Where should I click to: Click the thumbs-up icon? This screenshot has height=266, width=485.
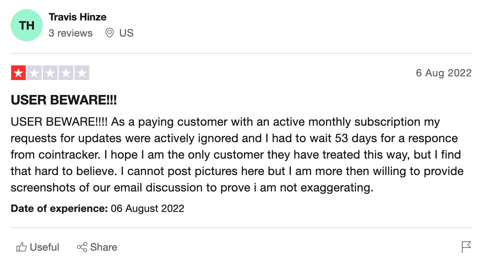pyautogui.click(x=22, y=247)
